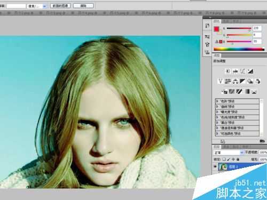Switch to the Layers panel tab
Image resolution: width=267 pixels, height=200 pixels.
[x=216, y=147]
